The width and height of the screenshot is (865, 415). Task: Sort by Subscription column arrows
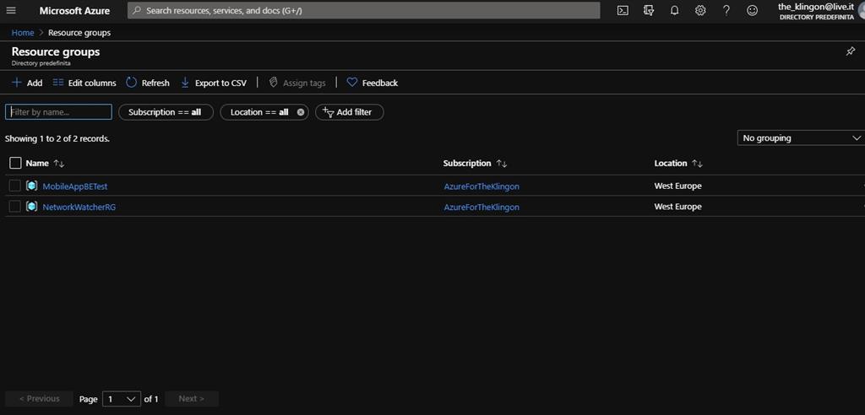pos(502,164)
